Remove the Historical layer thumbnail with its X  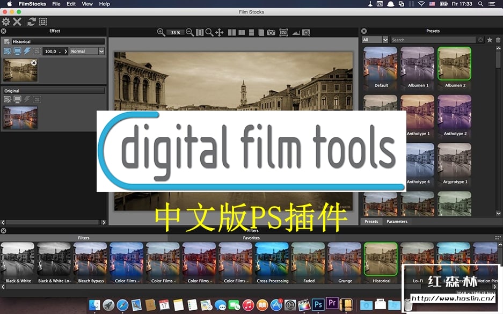(34, 63)
